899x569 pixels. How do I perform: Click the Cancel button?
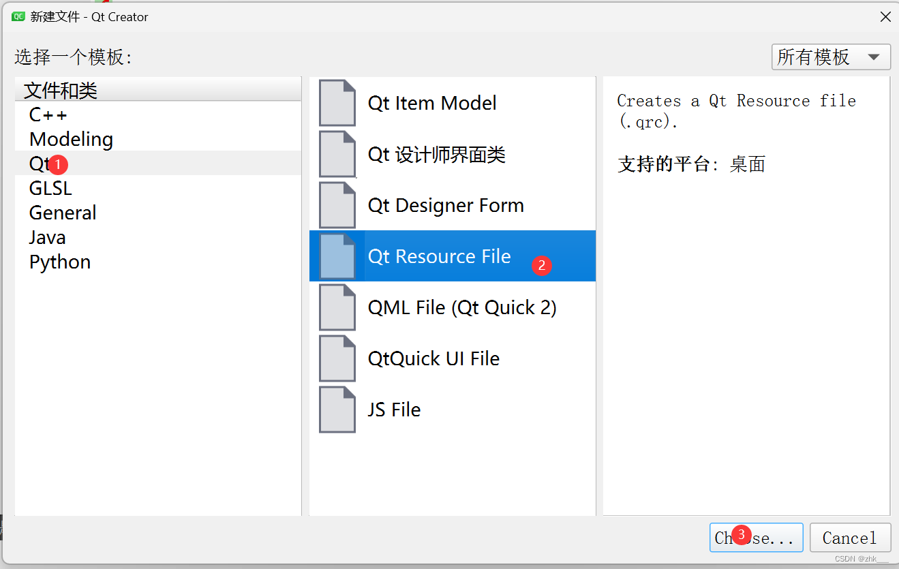(x=850, y=538)
